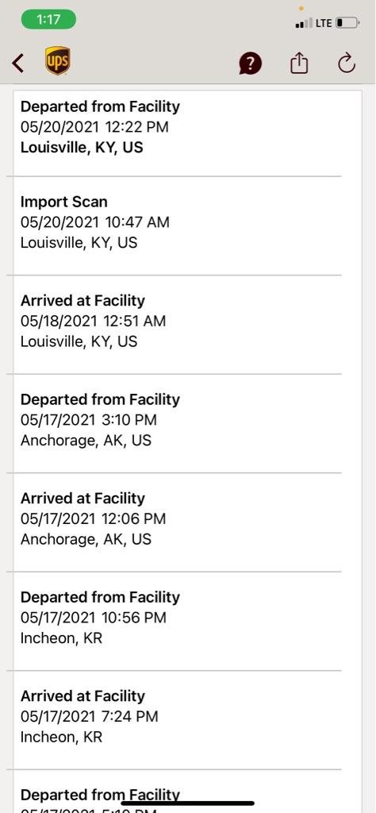Image resolution: width=376 pixels, height=813 pixels.
Task: Open the UPS shield logo
Action: coord(57,60)
